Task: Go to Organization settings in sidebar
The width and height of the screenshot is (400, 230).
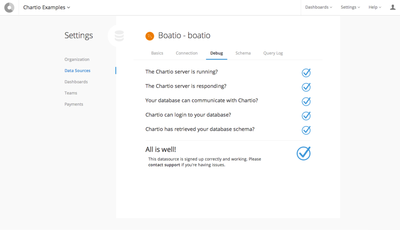Action: tap(77, 60)
